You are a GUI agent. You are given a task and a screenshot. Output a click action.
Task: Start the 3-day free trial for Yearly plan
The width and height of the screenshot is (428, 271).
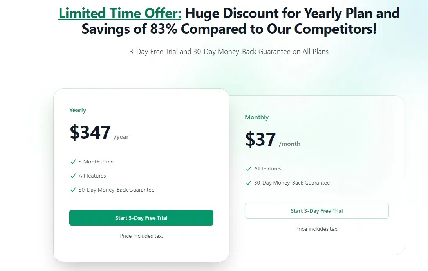(x=141, y=218)
